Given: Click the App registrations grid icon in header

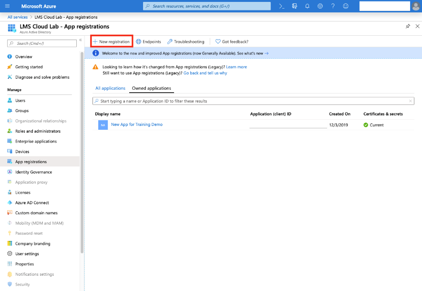Looking at the screenshot, I should pyautogui.click(x=12, y=28).
